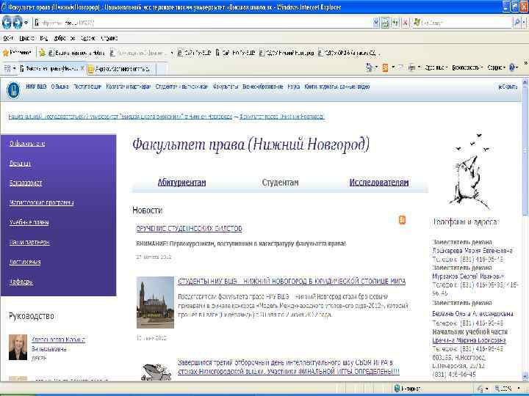Open the Наши партнеры sidebar link

[29, 242]
